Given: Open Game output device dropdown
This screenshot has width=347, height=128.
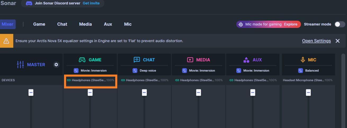Looking at the screenshot, I should [x=90, y=80].
